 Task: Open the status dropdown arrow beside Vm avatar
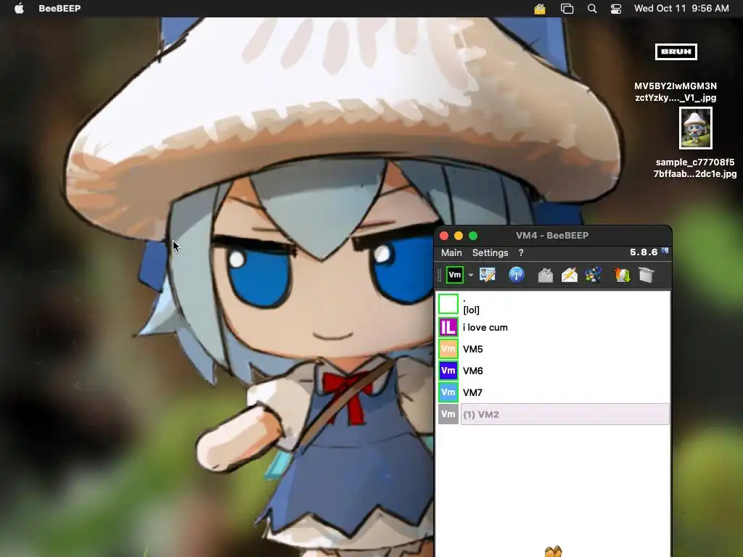coord(470,275)
